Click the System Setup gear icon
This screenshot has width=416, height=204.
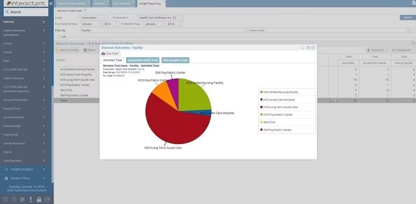pyautogui.click(x=6, y=178)
